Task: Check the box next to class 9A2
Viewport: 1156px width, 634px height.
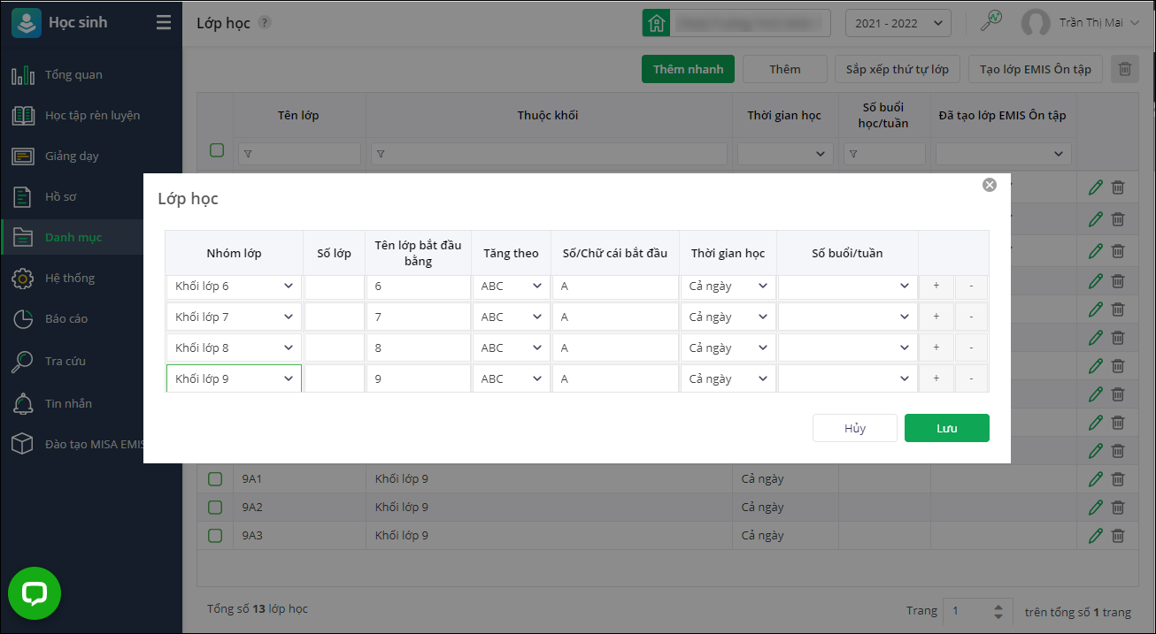Action: pos(215,508)
